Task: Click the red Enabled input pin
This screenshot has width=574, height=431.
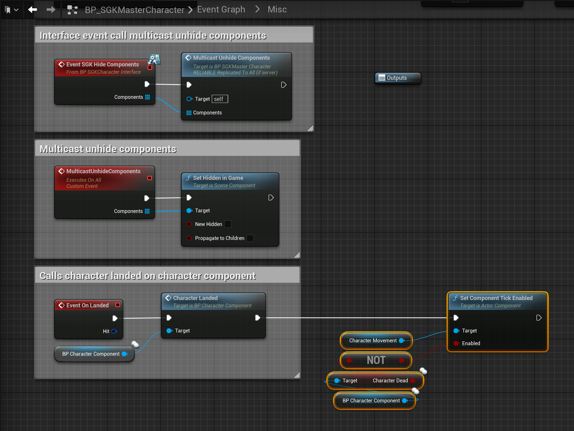Action: (x=456, y=343)
